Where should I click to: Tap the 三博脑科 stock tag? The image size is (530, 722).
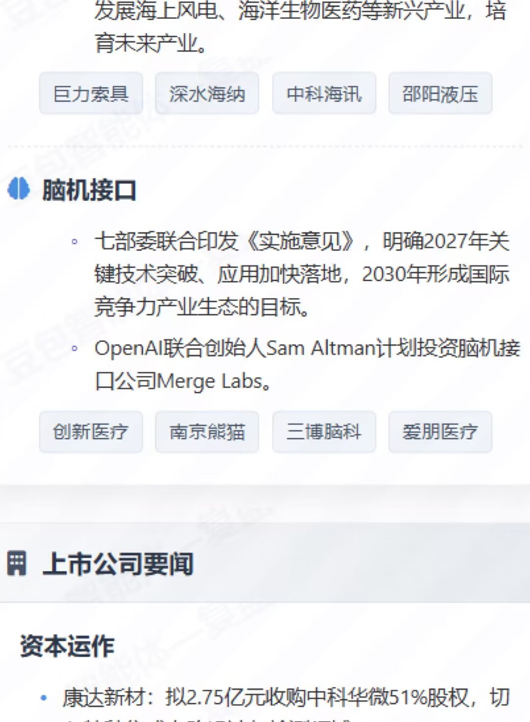click(324, 432)
